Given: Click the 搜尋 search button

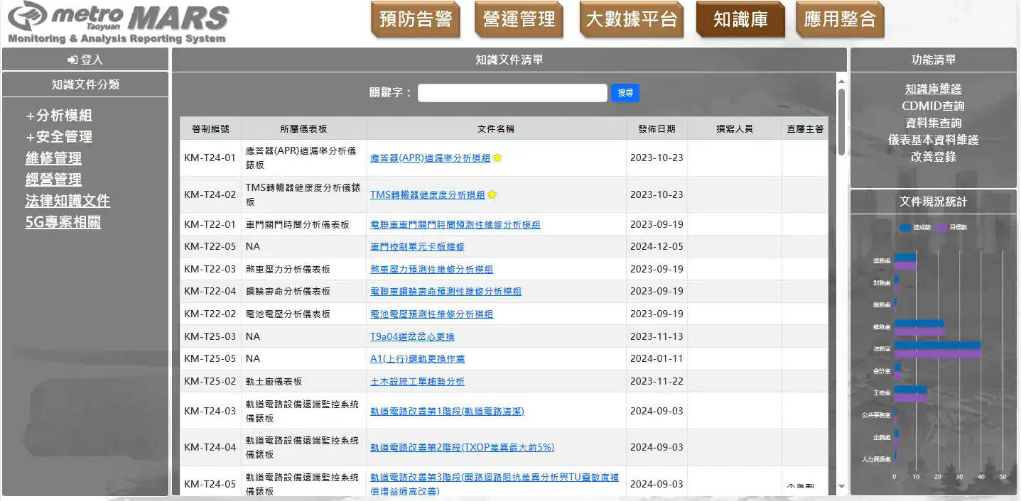Looking at the screenshot, I should tap(625, 93).
